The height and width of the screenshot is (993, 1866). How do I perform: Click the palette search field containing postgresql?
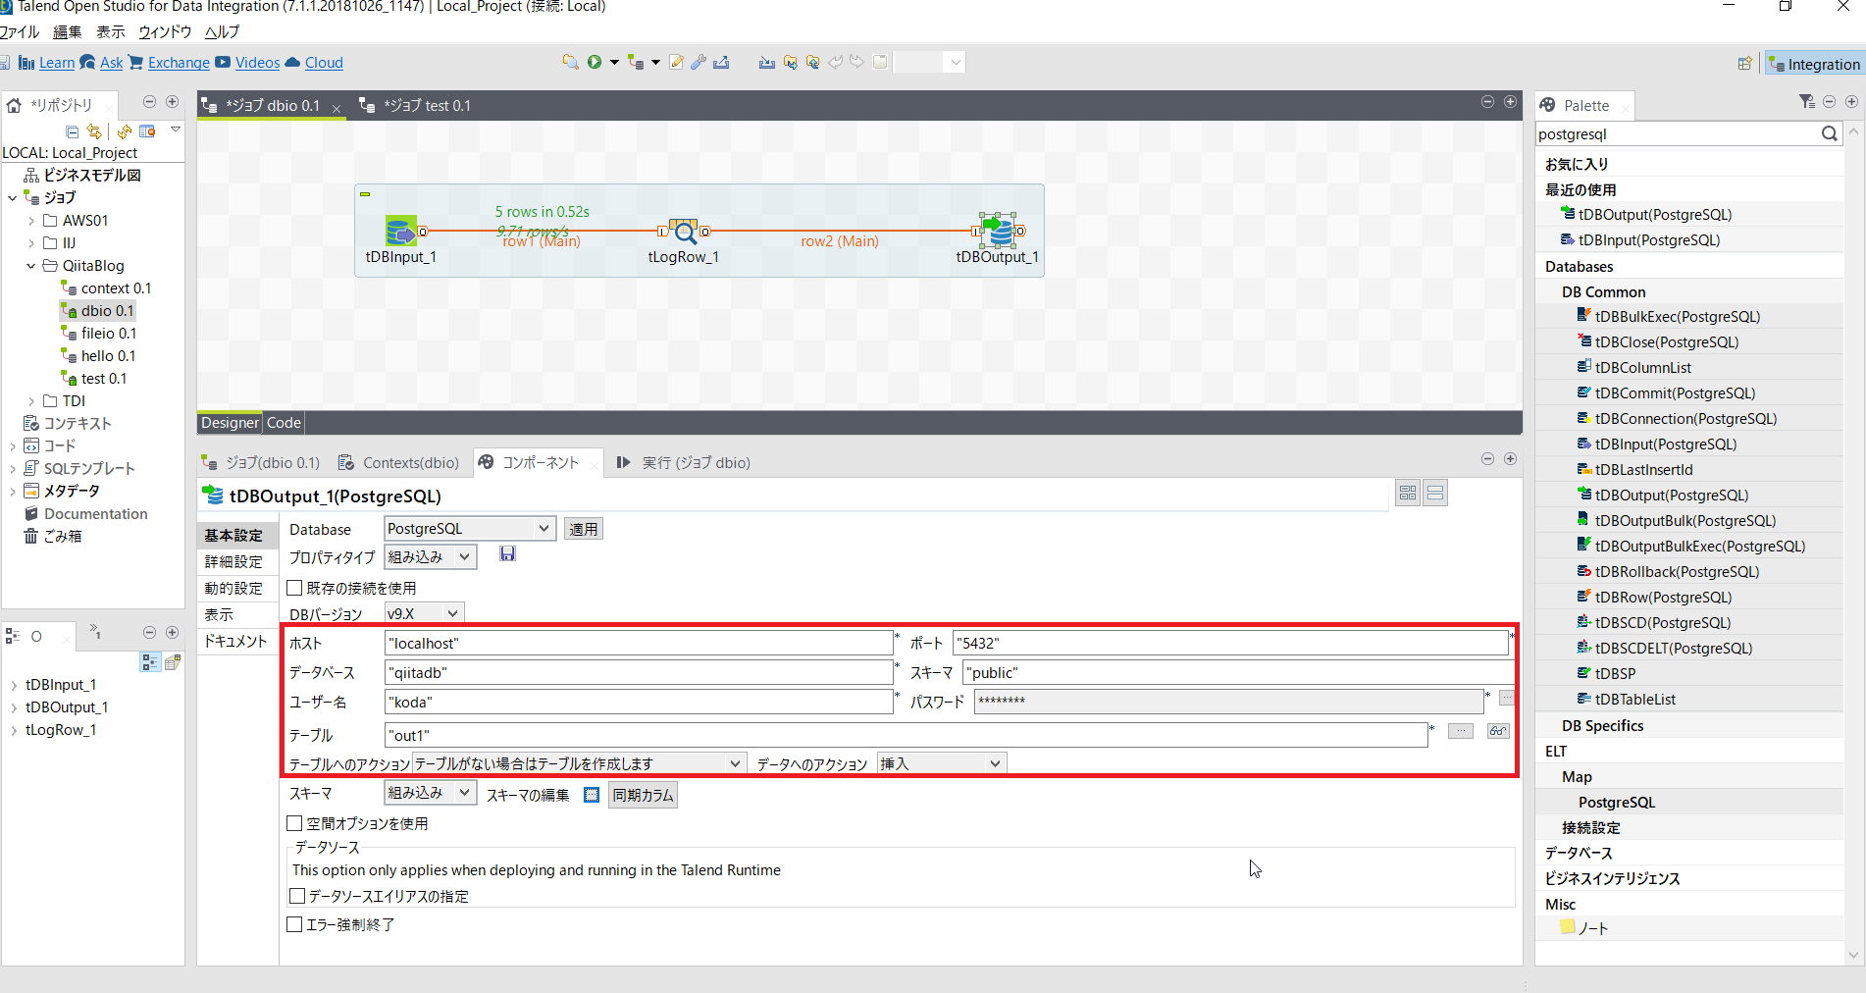(1677, 133)
